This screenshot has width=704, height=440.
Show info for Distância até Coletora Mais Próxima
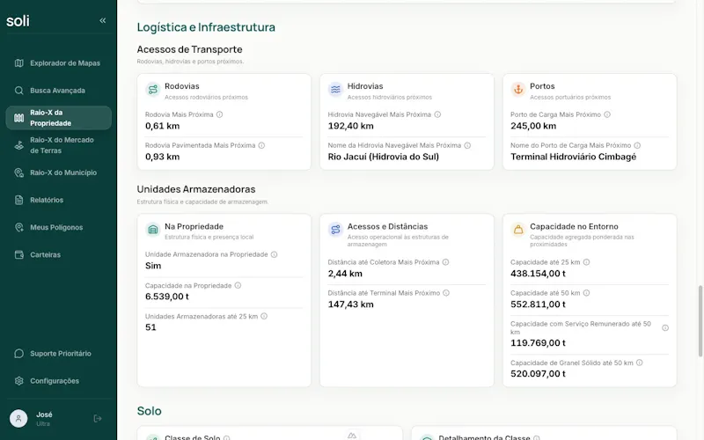446,262
